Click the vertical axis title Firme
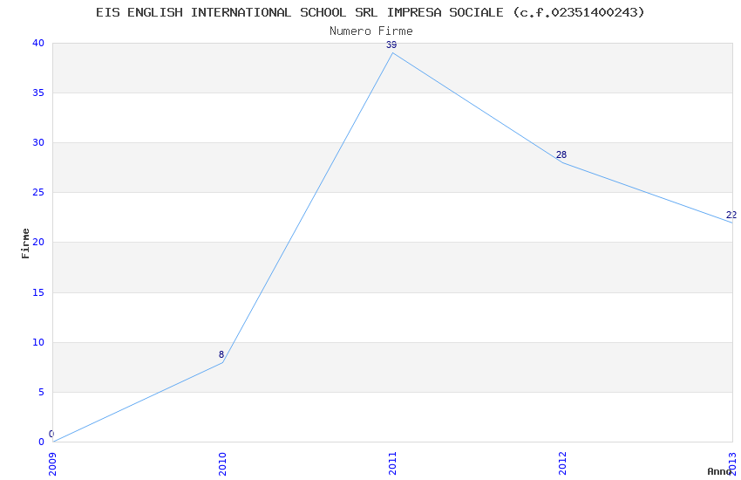741x480 pixels. pyautogui.click(x=25, y=243)
